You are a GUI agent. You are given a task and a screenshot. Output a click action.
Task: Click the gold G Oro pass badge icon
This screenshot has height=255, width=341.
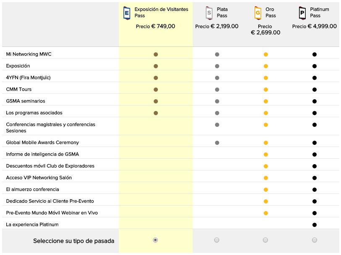point(258,13)
